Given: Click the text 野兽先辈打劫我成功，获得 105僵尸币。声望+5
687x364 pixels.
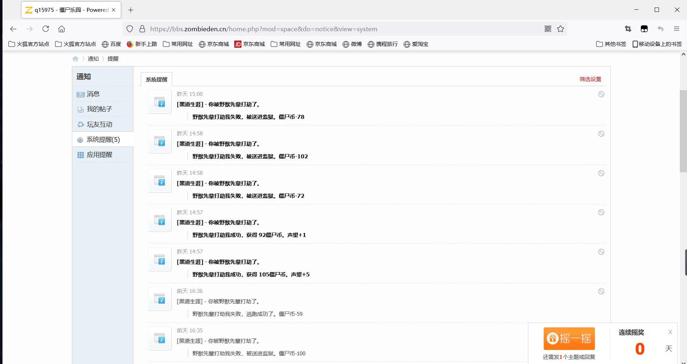Looking at the screenshot, I should pos(251,275).
